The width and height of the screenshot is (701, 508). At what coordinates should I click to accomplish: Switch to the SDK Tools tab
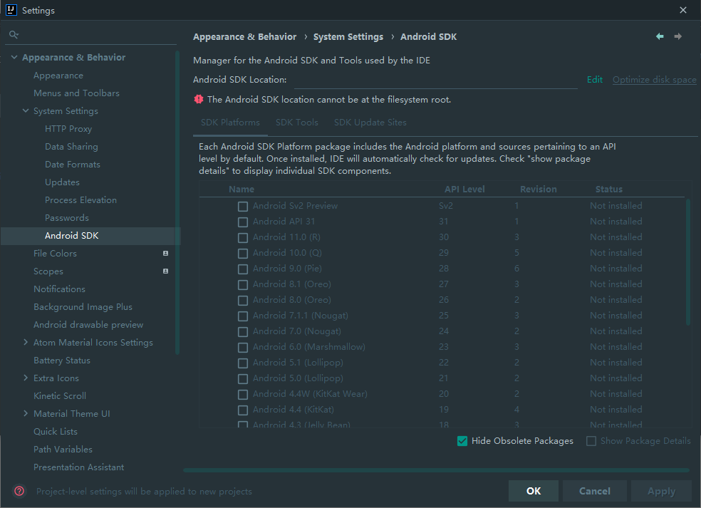click(297, 123)
